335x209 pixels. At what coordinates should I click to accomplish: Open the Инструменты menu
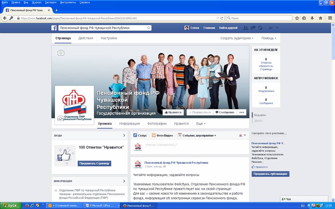click(x=68, y=3)
